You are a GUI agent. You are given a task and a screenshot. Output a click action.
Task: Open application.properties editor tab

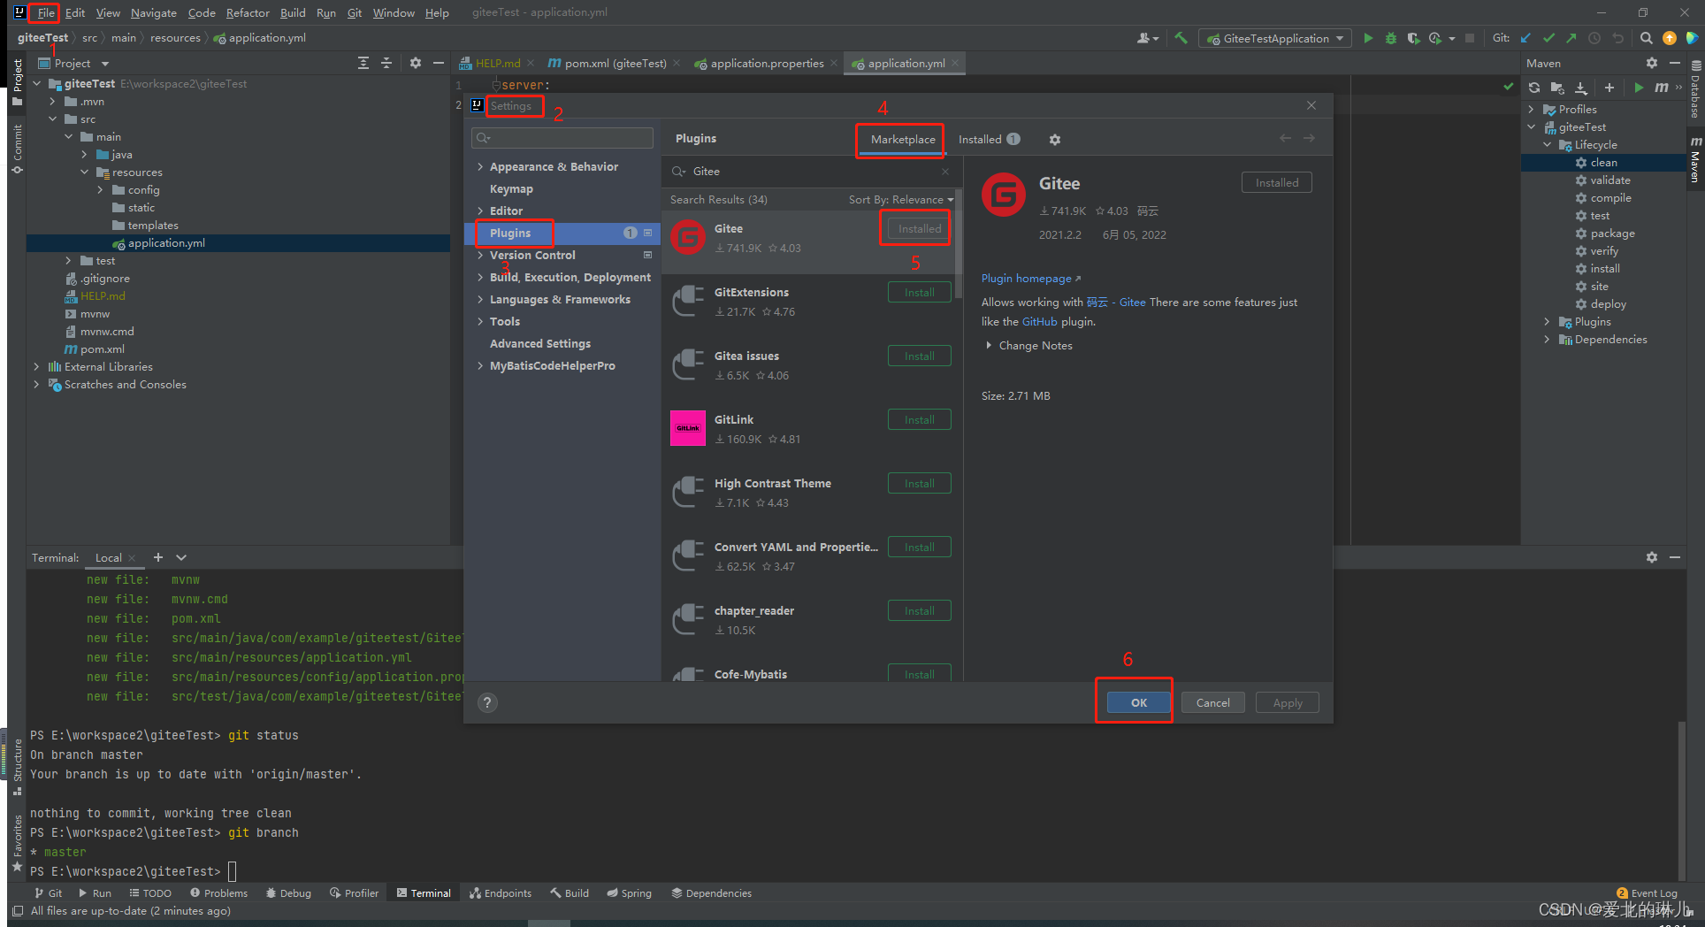(766, 64)
